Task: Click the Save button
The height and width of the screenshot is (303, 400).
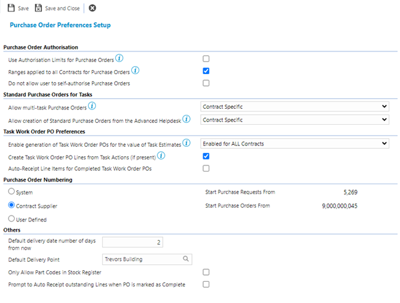Action: coord(18,8)
